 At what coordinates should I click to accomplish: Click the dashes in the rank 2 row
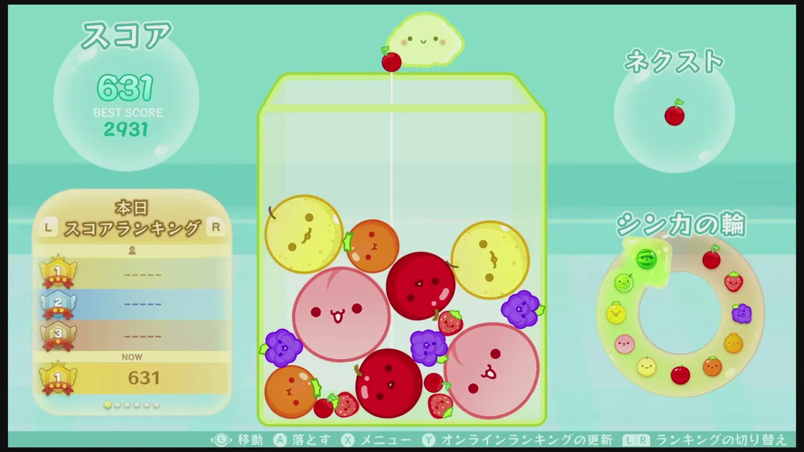pyautogui.click(x=143, y=304)
